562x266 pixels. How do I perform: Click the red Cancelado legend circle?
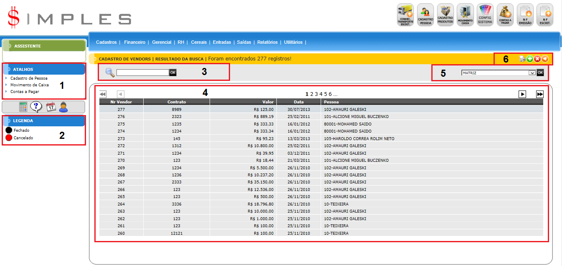(x=9, y=138)
